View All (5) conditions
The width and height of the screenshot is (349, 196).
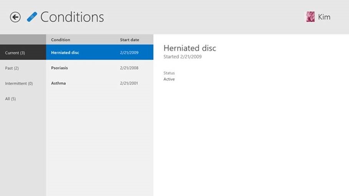[x=10, y=99]
